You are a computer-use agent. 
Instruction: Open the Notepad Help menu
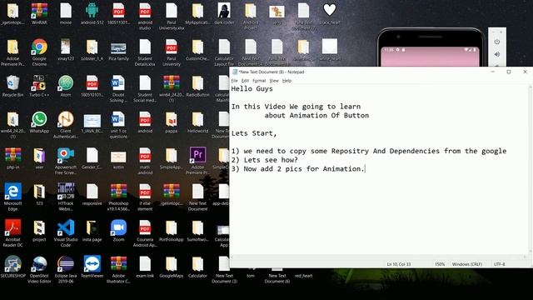coord(286,81)
